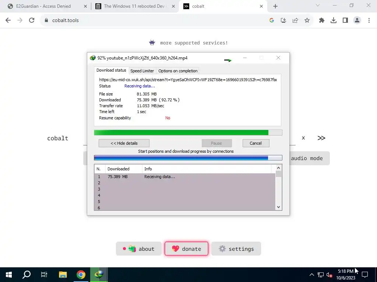Viewport: 377px width, 282px height.
Task: Close the Windows 11 rebooted Dev tab
Action: pos(173,7)
